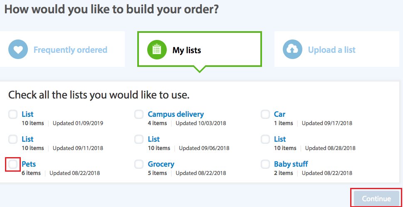The height and width of the screenshot is (207, 403).
Task: Check the Pets list checkbox
Action: click(x=13, y=164)
